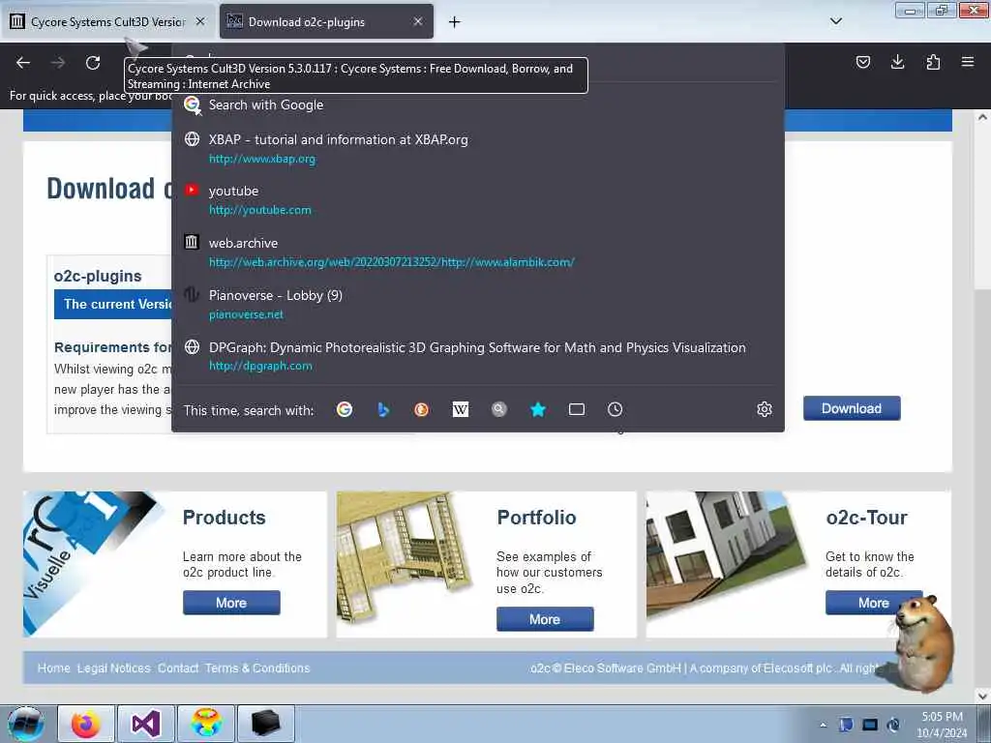Click the hamster desktop mascot
The height and width of the screenshot is (743, 991).
pyautogui.click(x=922, y=643)
